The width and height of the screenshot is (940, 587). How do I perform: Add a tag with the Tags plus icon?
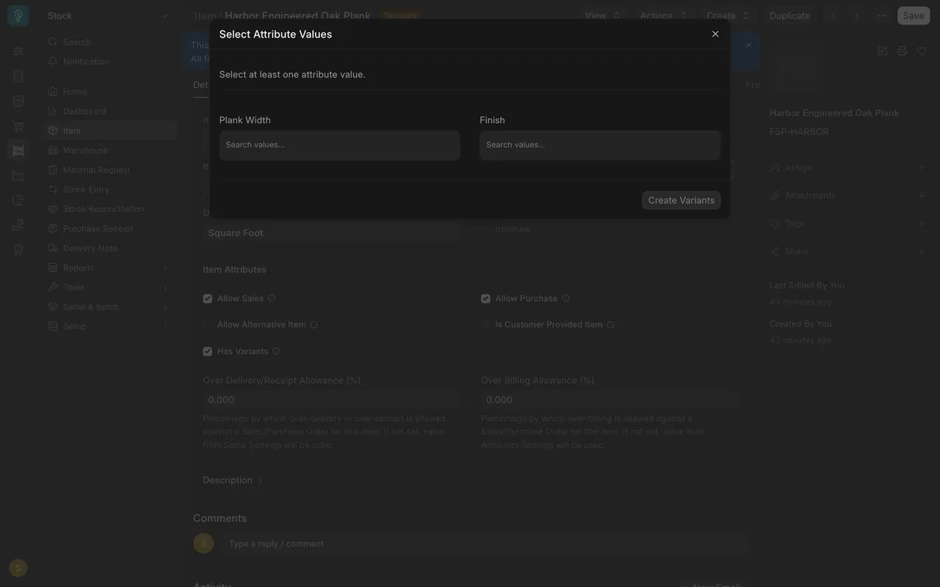(x=922, y=223)
